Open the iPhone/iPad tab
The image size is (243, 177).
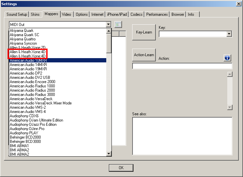click(117, 14)
